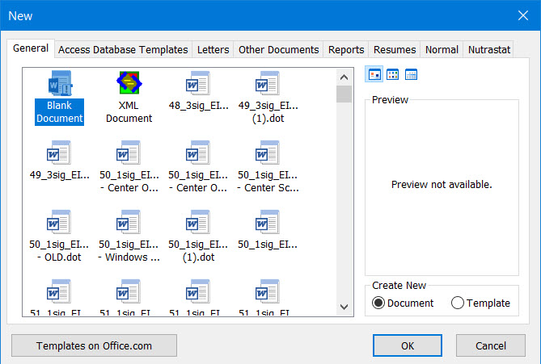Click the scroll down arrow
Screen dimensions: 541x364
[344, 307]
